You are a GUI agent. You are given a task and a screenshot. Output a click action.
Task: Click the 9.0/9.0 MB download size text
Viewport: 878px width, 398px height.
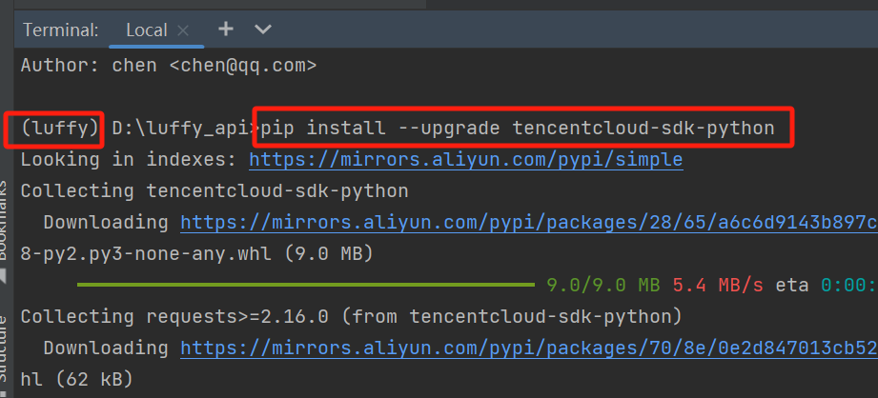point(603,286)
